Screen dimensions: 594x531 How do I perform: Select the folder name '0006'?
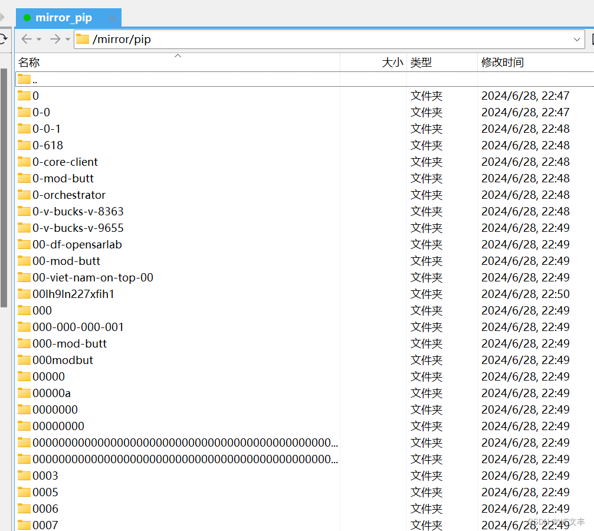coord(45,509)
